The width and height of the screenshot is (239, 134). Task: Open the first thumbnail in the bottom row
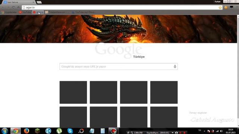73,117
